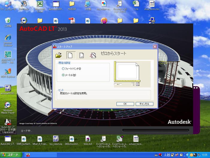Select the autocadlt200.. ZIP file icon
210x158 pixels.
click(x=8, y=90)
